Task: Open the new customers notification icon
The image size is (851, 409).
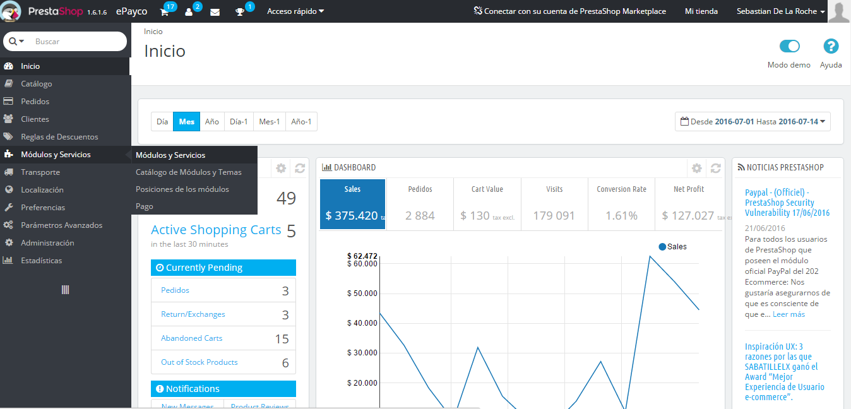Action: (x=189, y=12)
